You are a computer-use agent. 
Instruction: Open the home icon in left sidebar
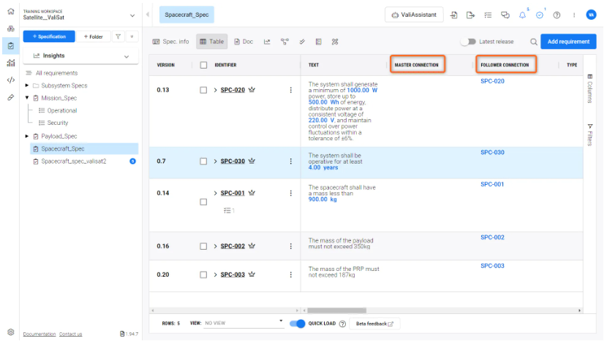click(x=11, y=12)
